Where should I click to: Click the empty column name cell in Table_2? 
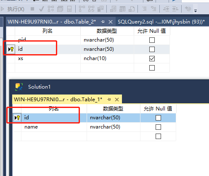(48, 68)
